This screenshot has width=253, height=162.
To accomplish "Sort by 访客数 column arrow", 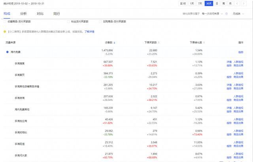I will pyautogui.click(x=115, y=42).
